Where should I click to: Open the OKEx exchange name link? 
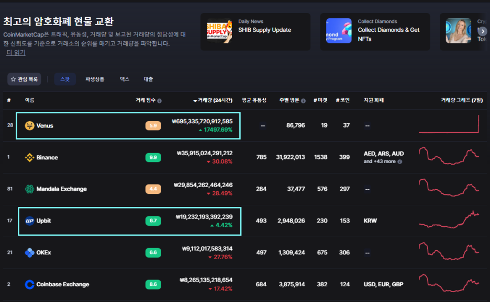coord(43,252)
